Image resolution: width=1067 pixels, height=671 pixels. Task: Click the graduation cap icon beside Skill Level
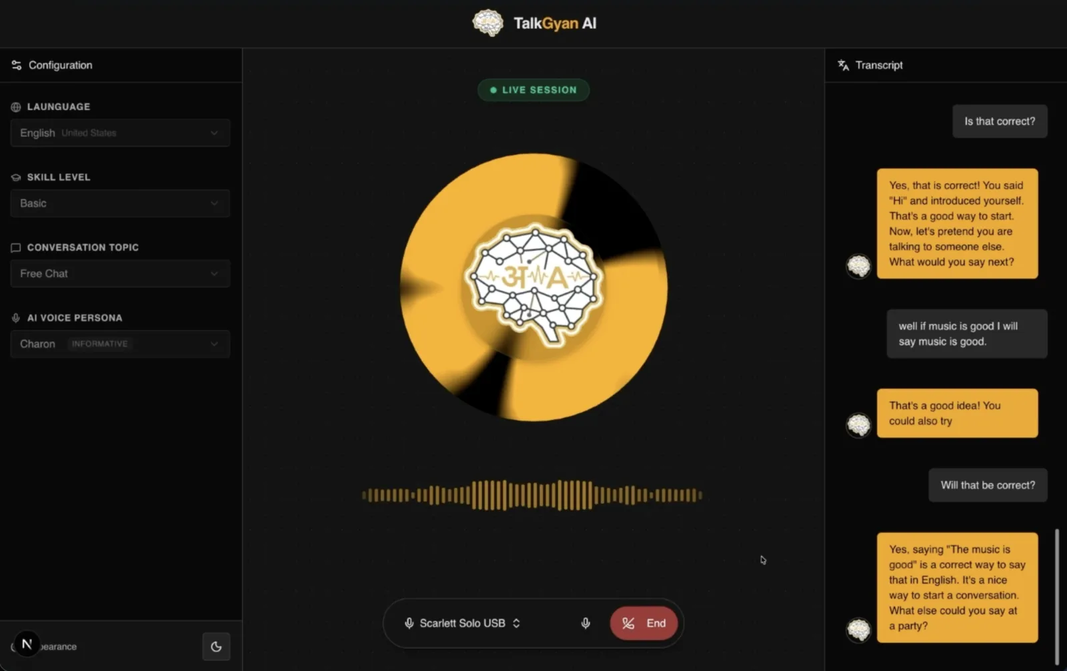coord(16,177)
